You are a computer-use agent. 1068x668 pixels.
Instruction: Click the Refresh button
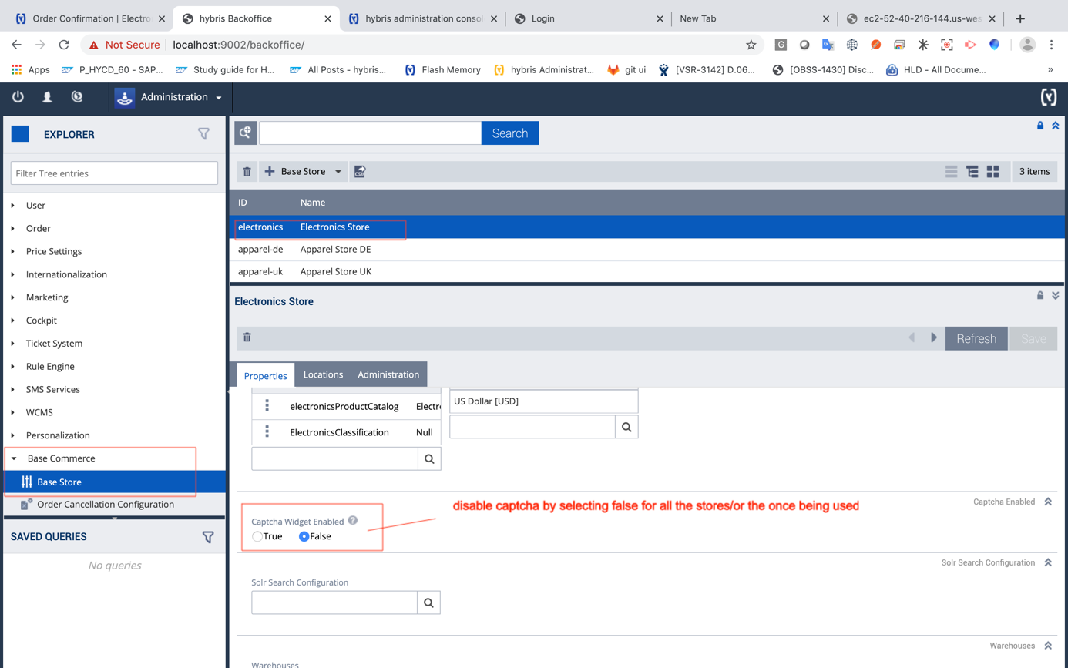[976, 339]
